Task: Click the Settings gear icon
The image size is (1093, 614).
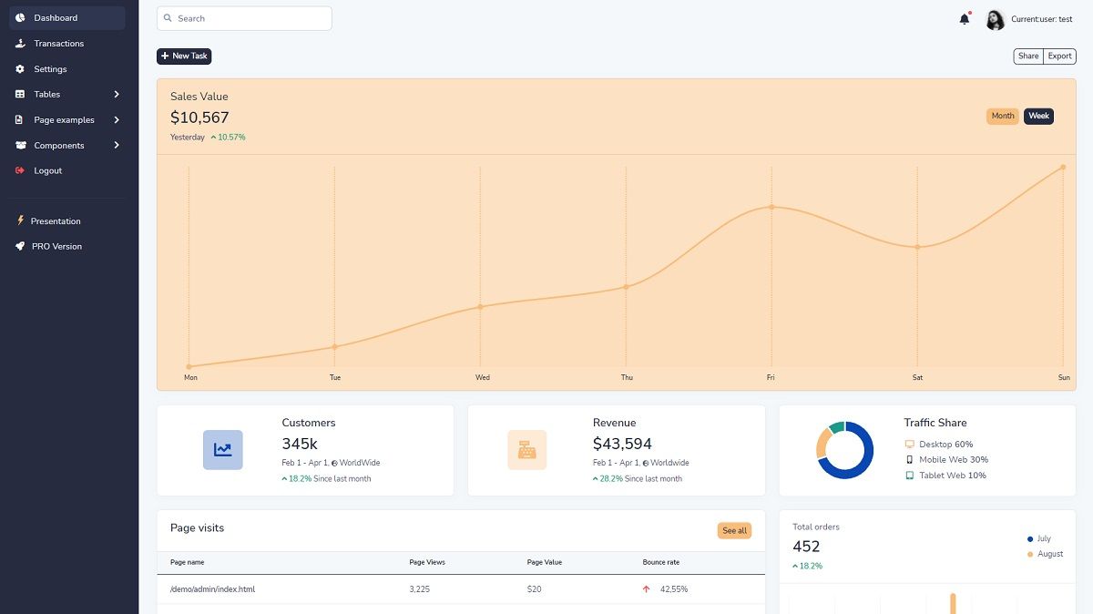Action: coord(20,69)
